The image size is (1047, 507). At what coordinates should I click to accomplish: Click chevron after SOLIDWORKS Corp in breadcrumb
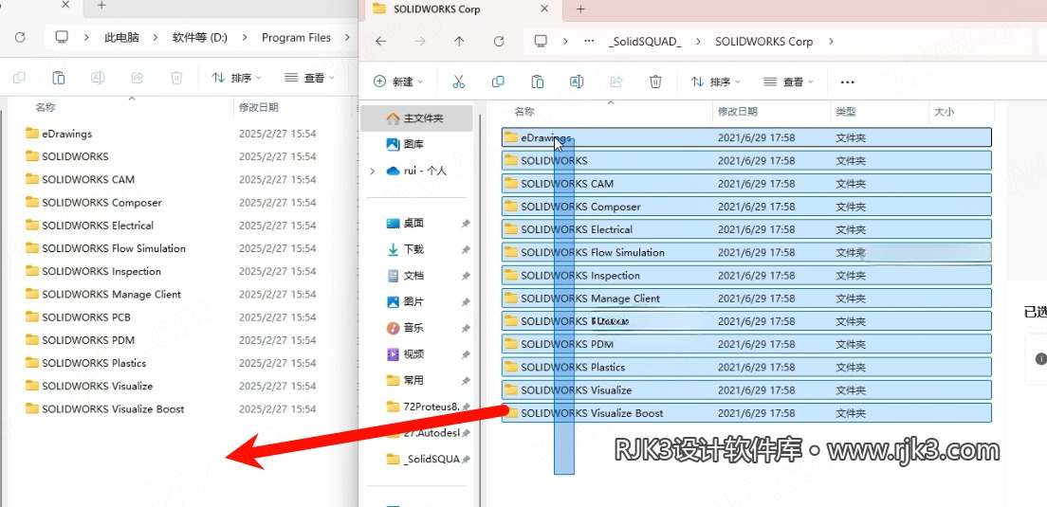(x=831, y=42)
